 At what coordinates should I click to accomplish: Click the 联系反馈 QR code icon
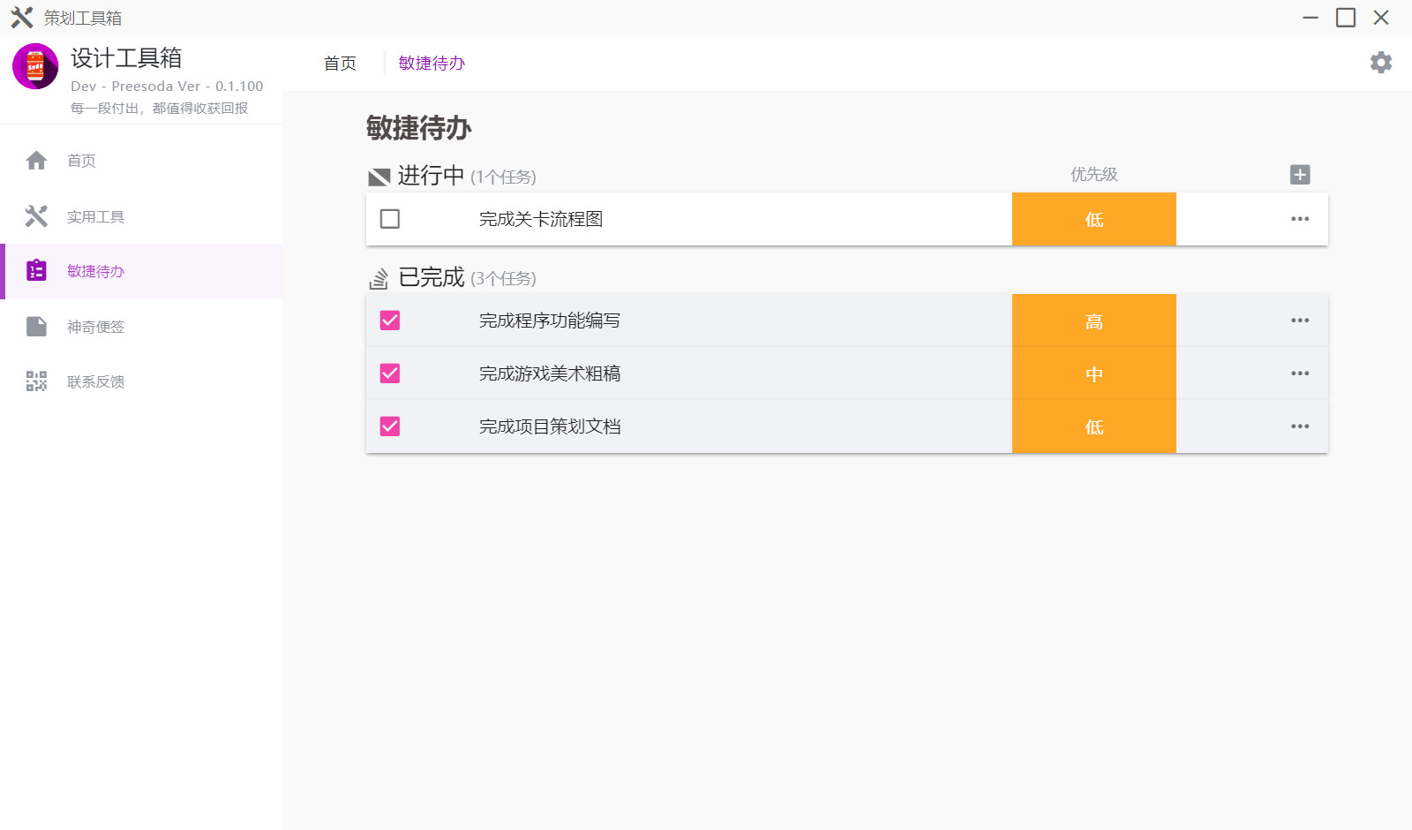(36, 381)
